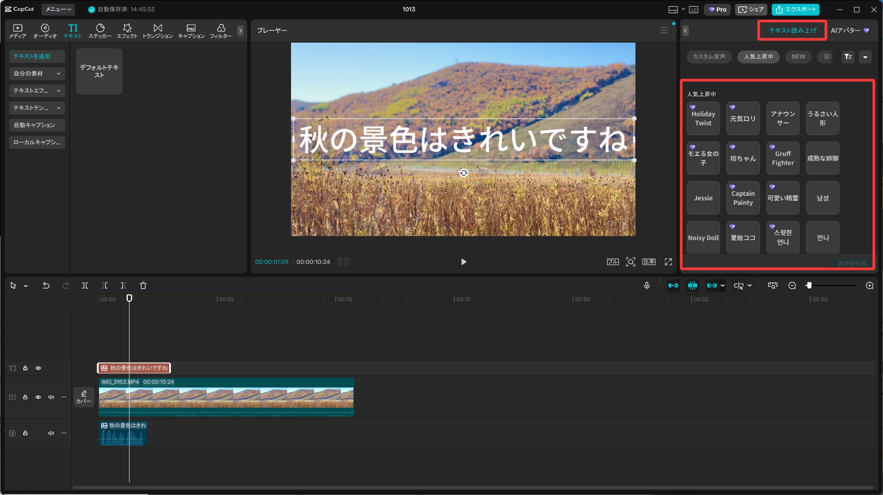Screen dimensions: 883x495
Task: Click the microphone record voiceover icon
Action: [647, 286]
